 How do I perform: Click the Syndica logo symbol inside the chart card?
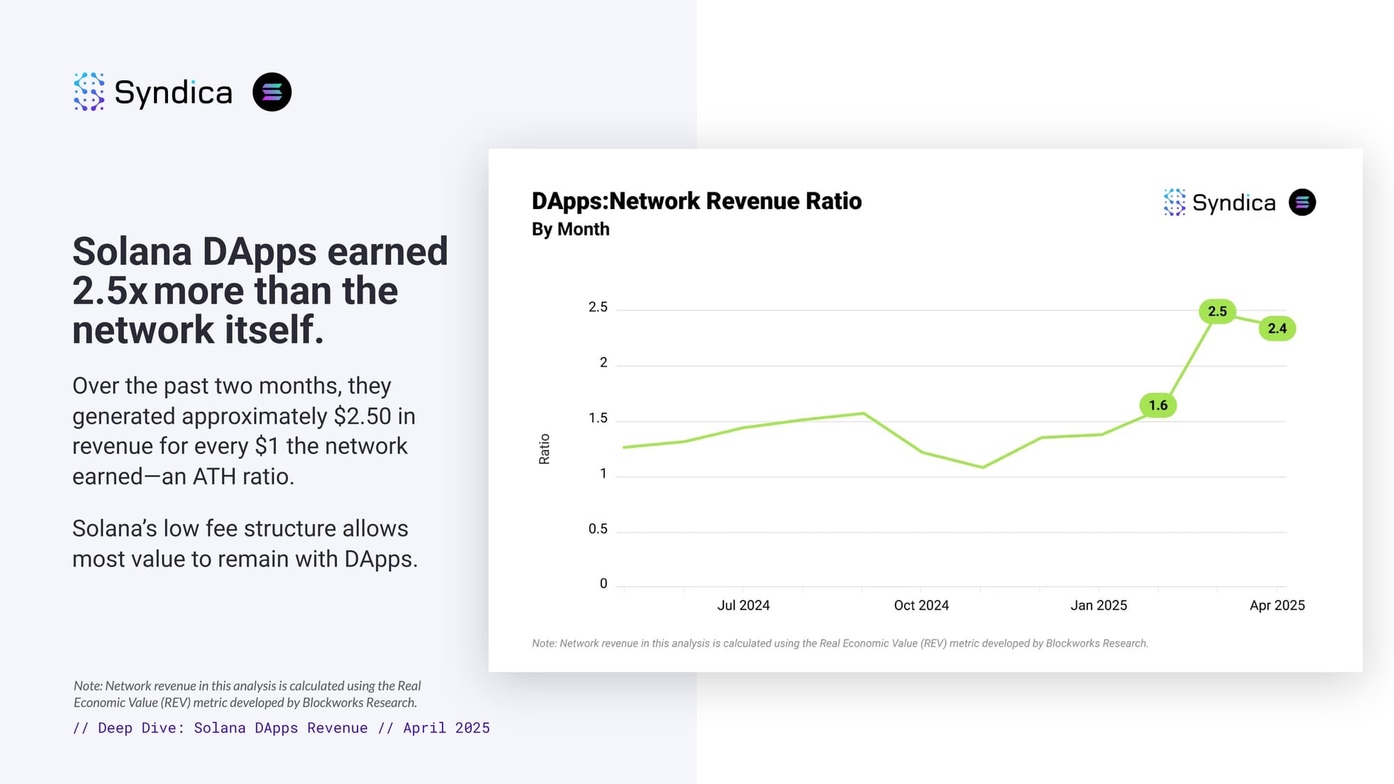[1174, 202]
